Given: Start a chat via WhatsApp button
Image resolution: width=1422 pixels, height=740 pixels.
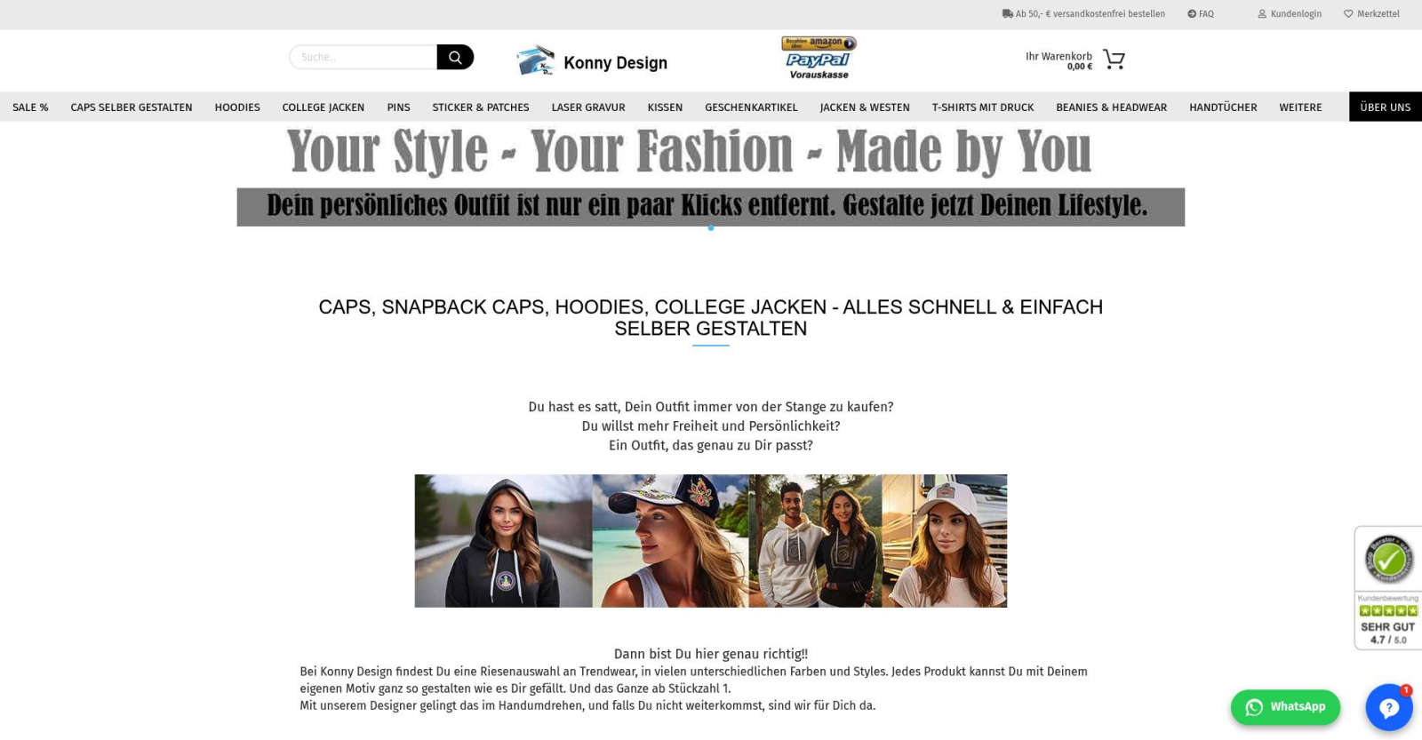Looking at the screenshot, I should [1285, 707].
